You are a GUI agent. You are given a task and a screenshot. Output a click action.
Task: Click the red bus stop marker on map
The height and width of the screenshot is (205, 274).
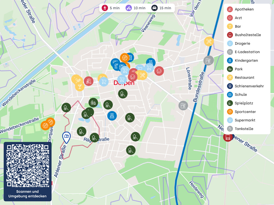227,137
